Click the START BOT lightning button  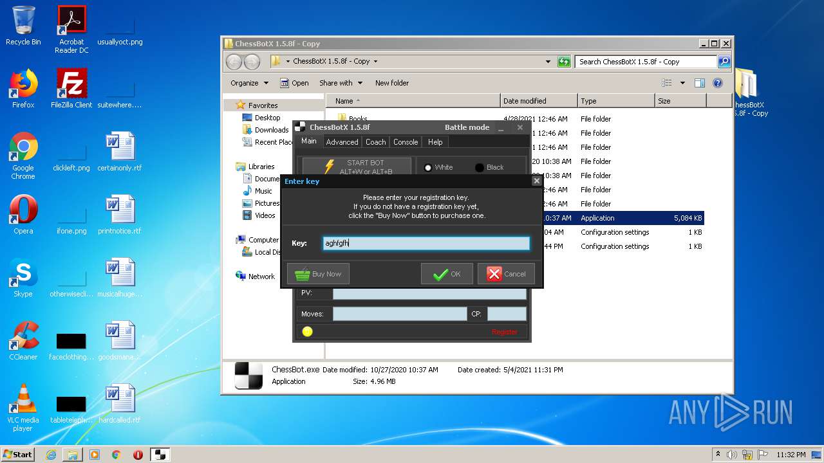[357, 167]
